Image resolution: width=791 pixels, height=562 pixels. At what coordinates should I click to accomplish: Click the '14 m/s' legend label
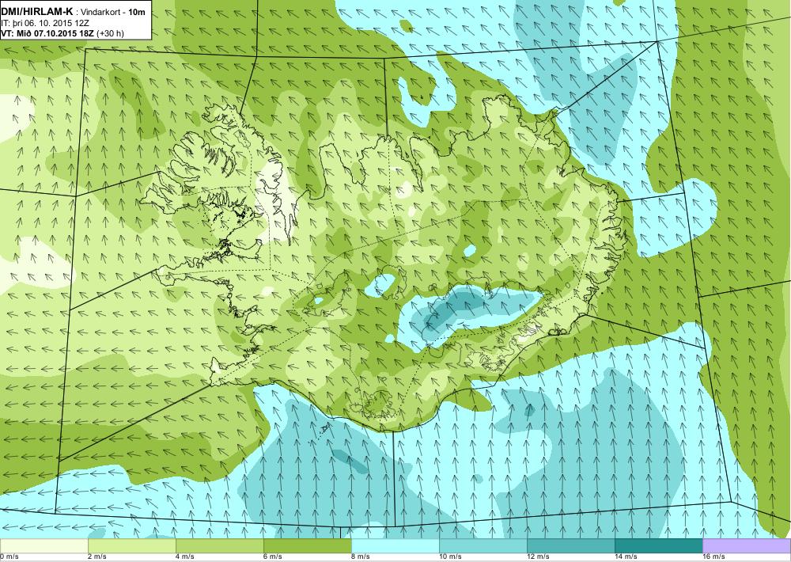pos(626,557)
